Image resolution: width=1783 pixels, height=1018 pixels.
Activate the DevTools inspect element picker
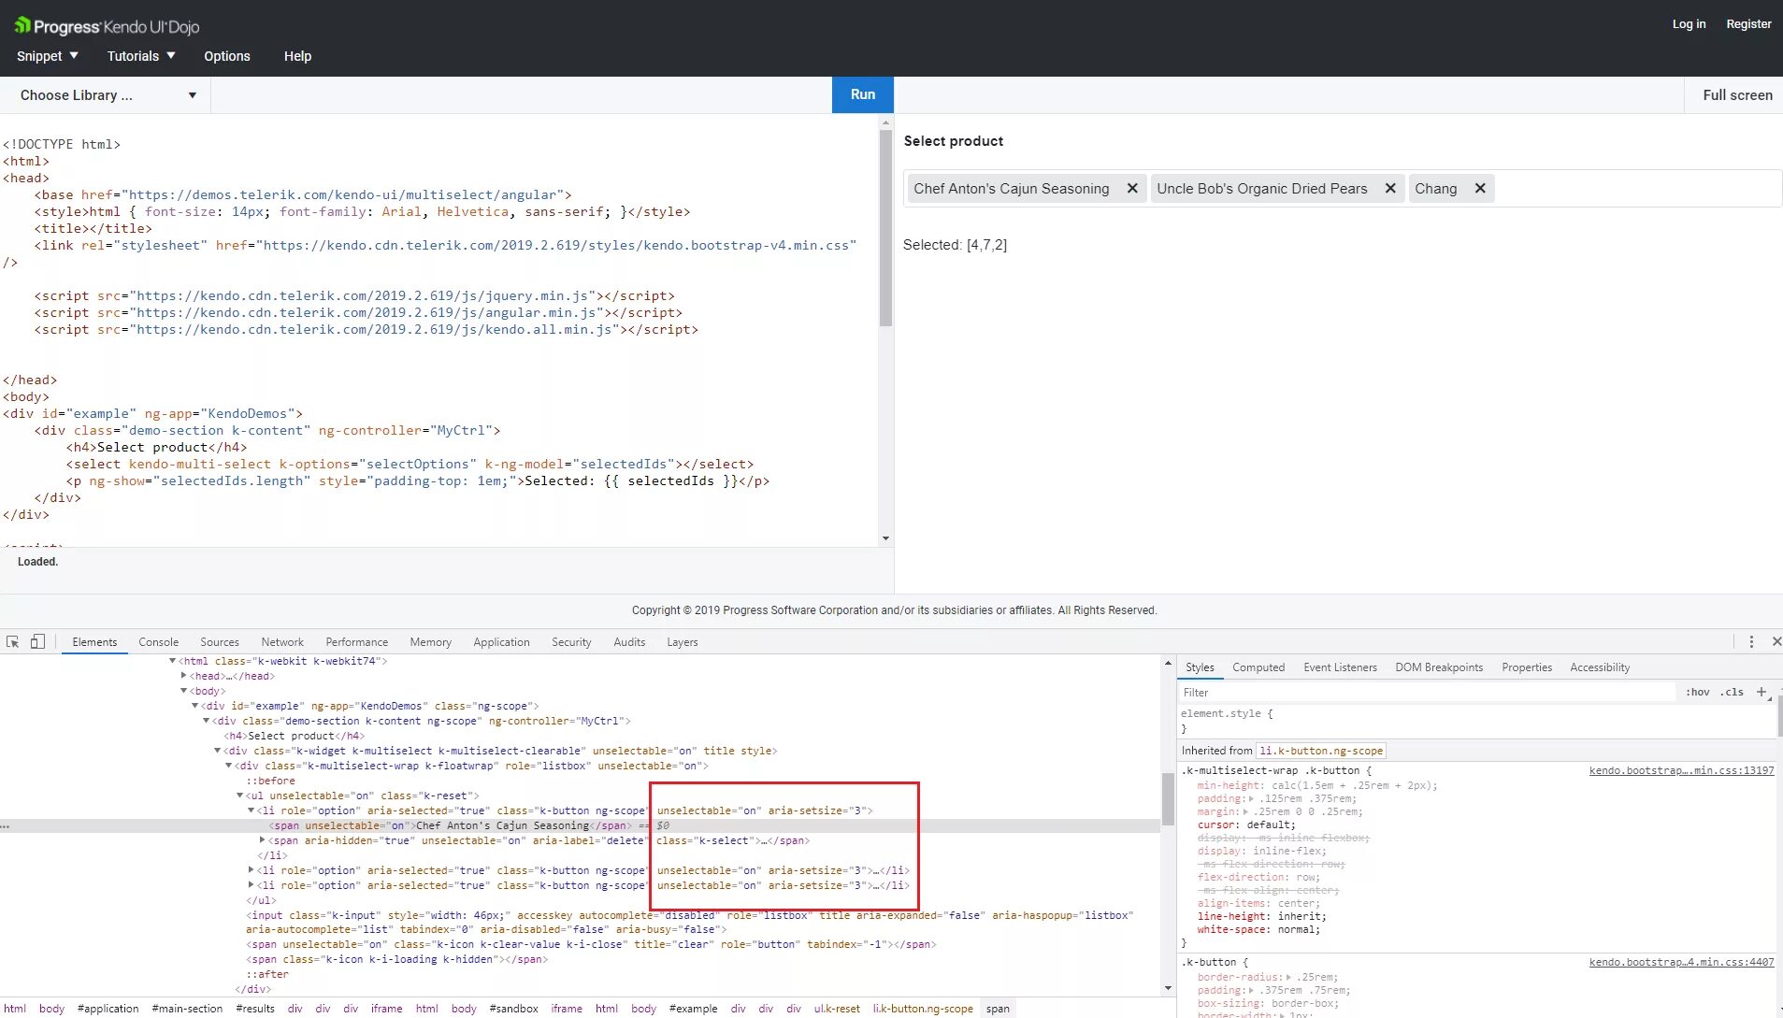[x=13, y=642]
